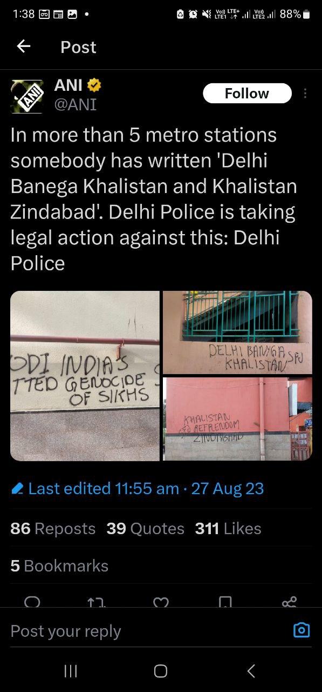This screenshot has width=322, height=692.
Task: View the 39 Quotes list
Action: (x=146, y=528)
